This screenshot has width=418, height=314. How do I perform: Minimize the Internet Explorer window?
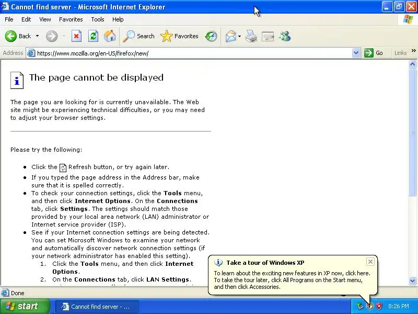point(387,7)
